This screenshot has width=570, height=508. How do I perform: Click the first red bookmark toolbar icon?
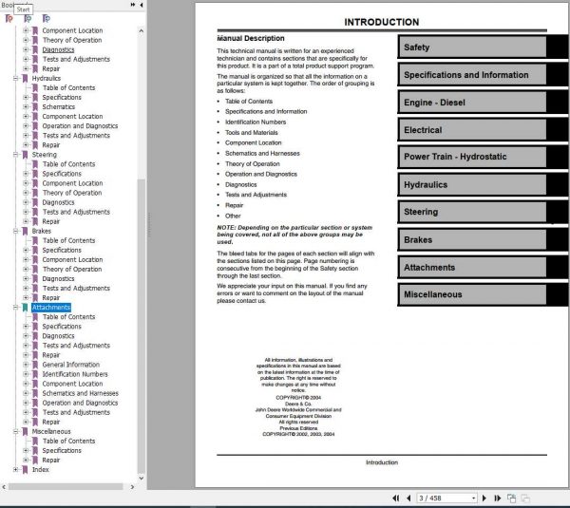9,18
